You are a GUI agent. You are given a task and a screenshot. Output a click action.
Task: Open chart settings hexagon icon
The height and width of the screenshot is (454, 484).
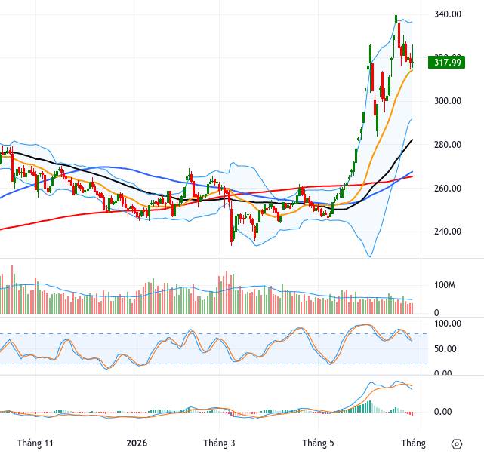coord(457,444)
